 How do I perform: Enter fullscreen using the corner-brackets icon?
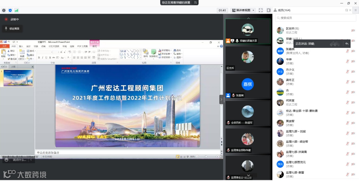pos(261,10)
